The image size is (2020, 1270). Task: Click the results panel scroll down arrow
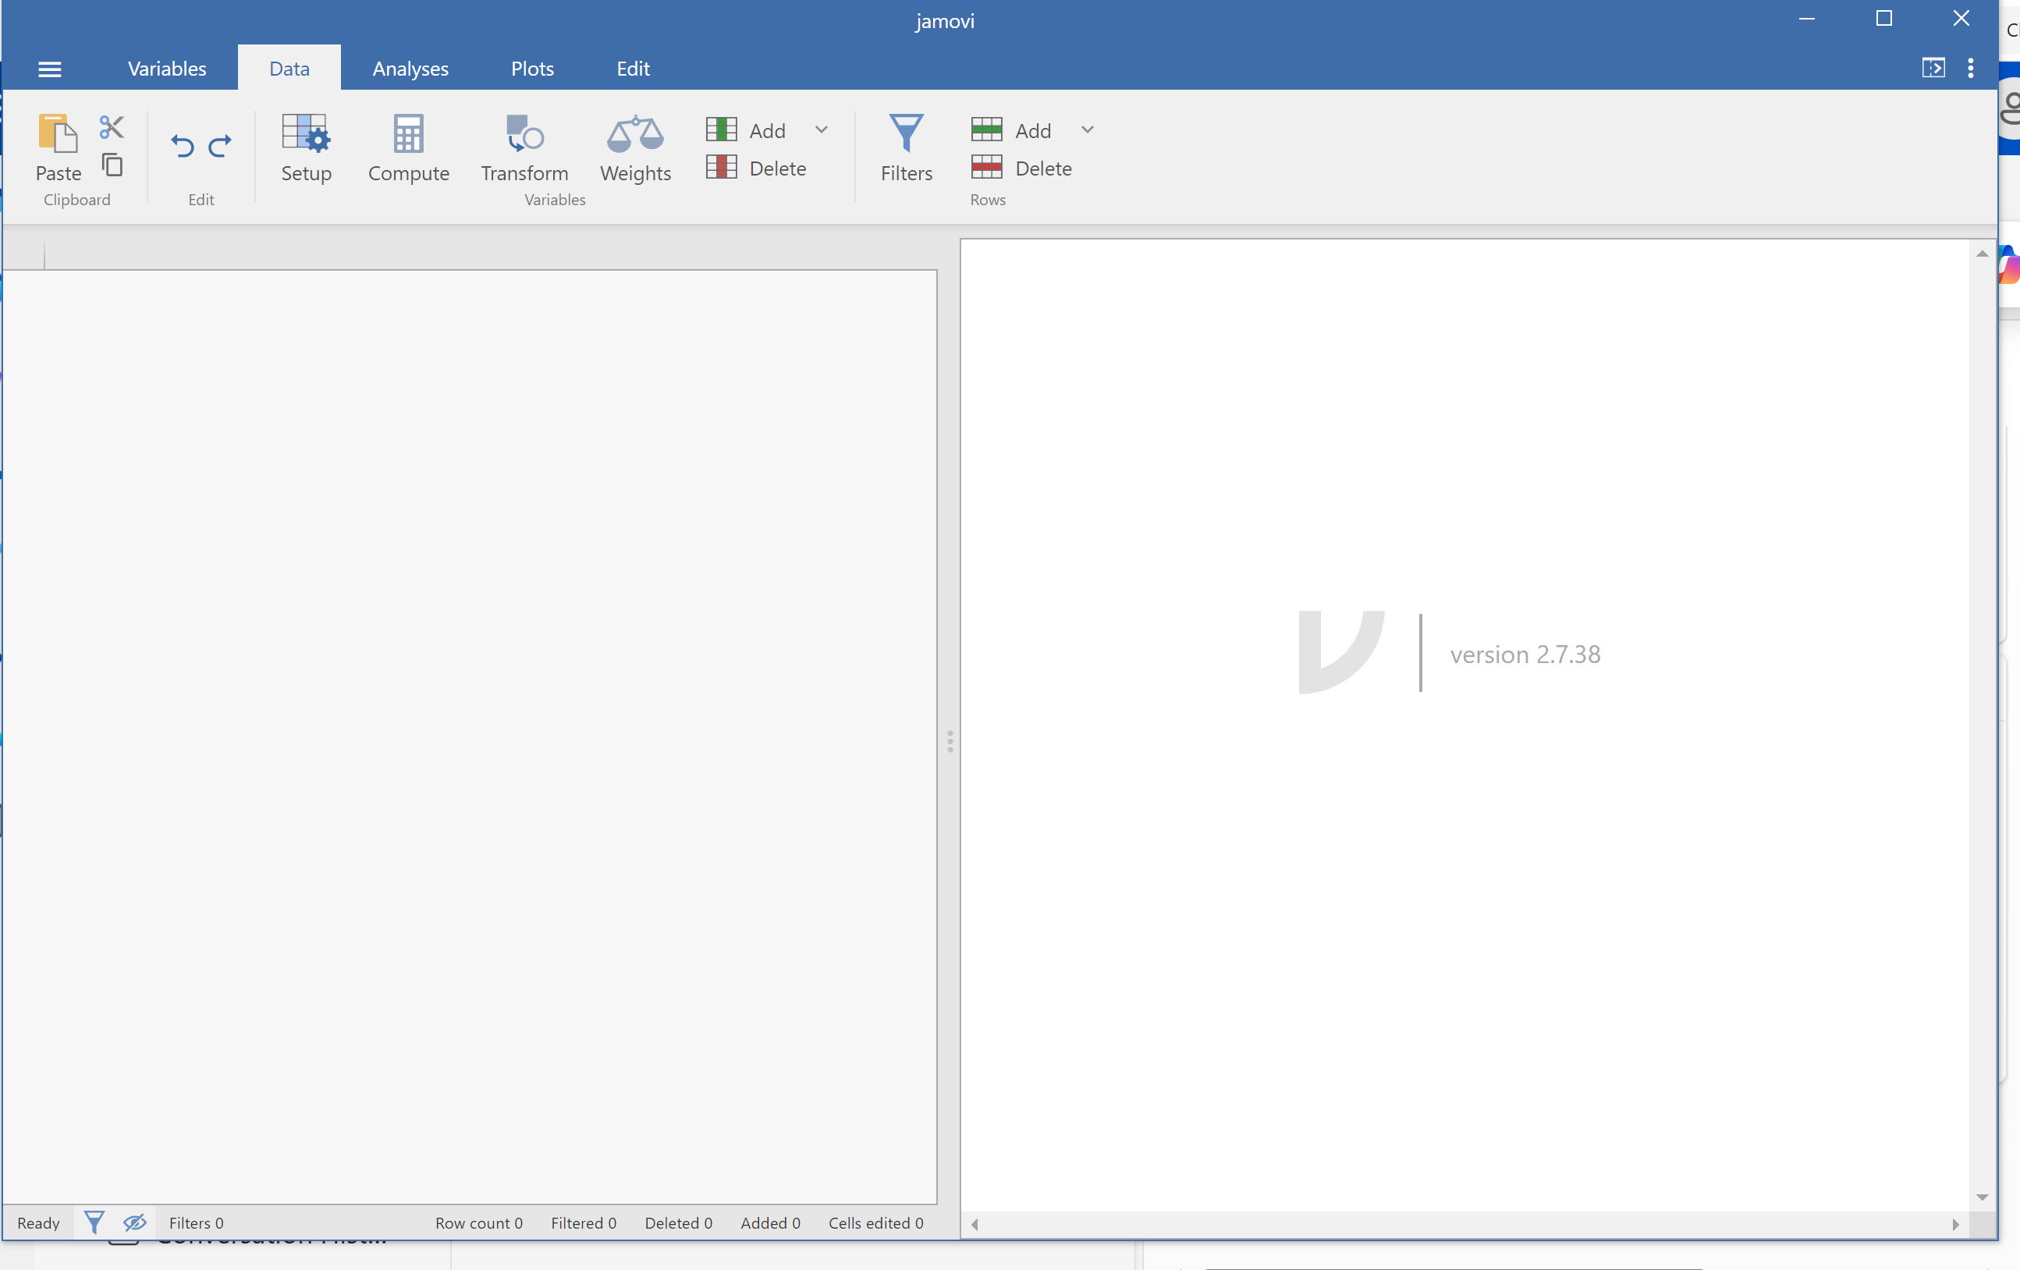(x=1982, y=1197)
